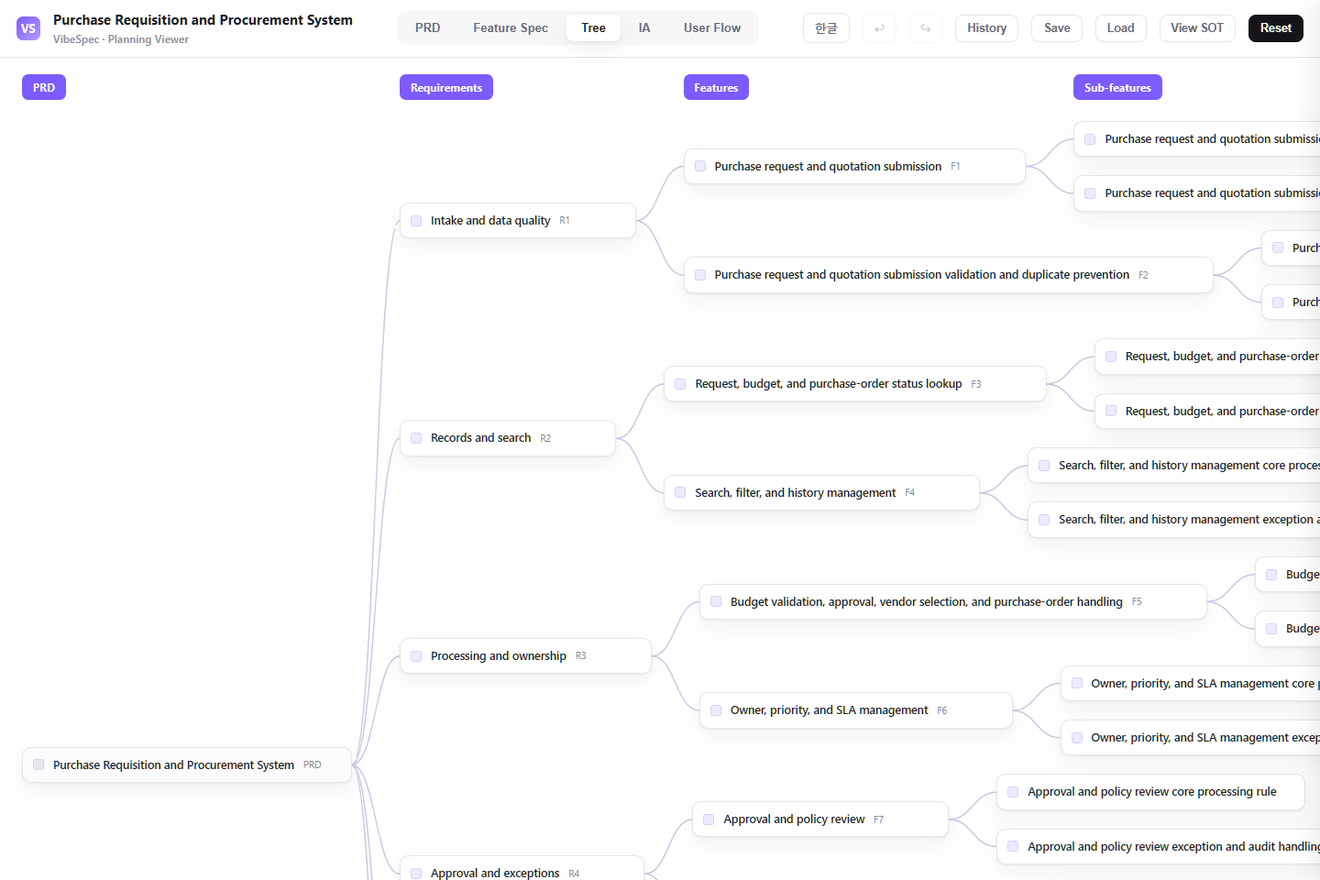This screenshot has width=1320, height=880.
Task: Select the Request, budget, purchase-order status lookup node
Action: tap(855, 384)
